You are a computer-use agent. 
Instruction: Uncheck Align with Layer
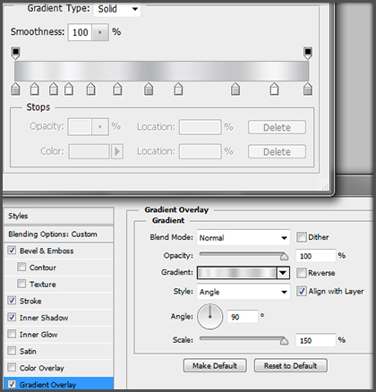(302, 291)
